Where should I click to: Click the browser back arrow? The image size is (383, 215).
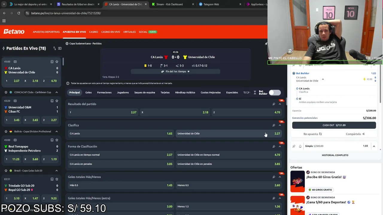coord(4,13)
